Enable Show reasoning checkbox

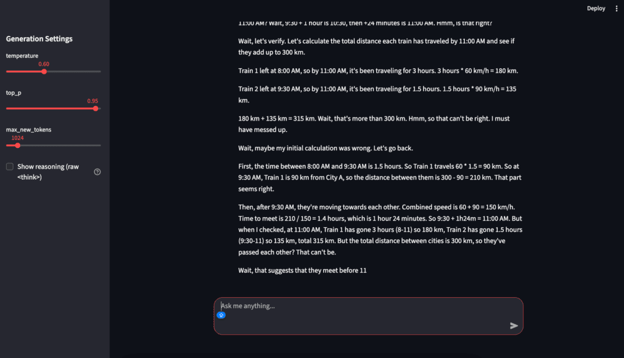pos(10,167)
